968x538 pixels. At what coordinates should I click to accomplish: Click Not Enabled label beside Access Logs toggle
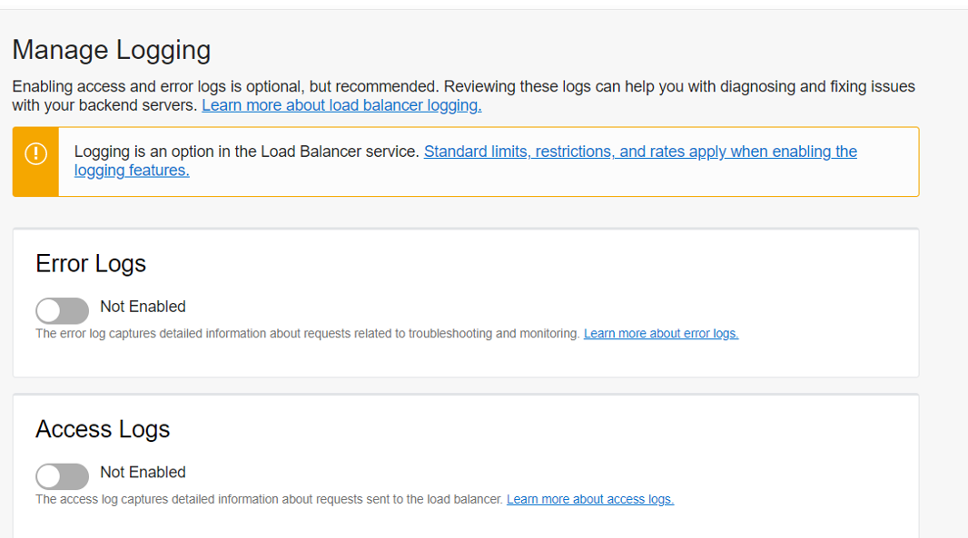tap(143, 472)
